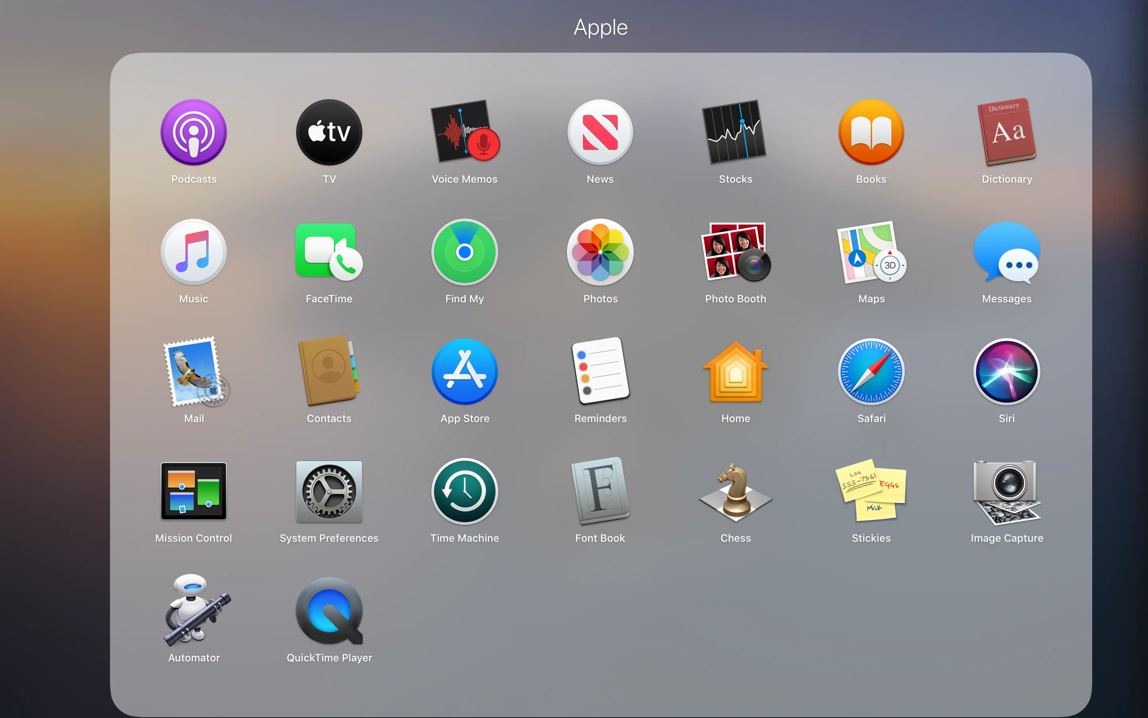Image resolution: width=1148 pixels, height=718 pixels.
Task: Open the Stocks app icon
Action: click(x=735, y=132)
